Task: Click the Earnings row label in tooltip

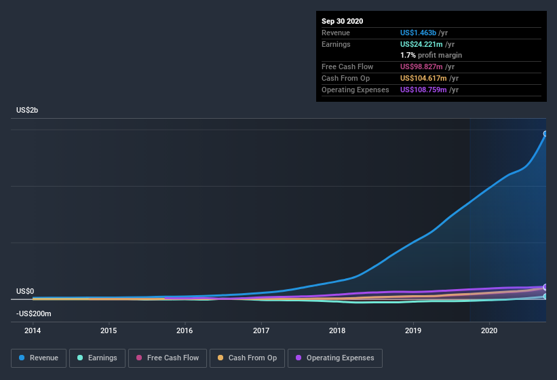Action: [336, 44]
